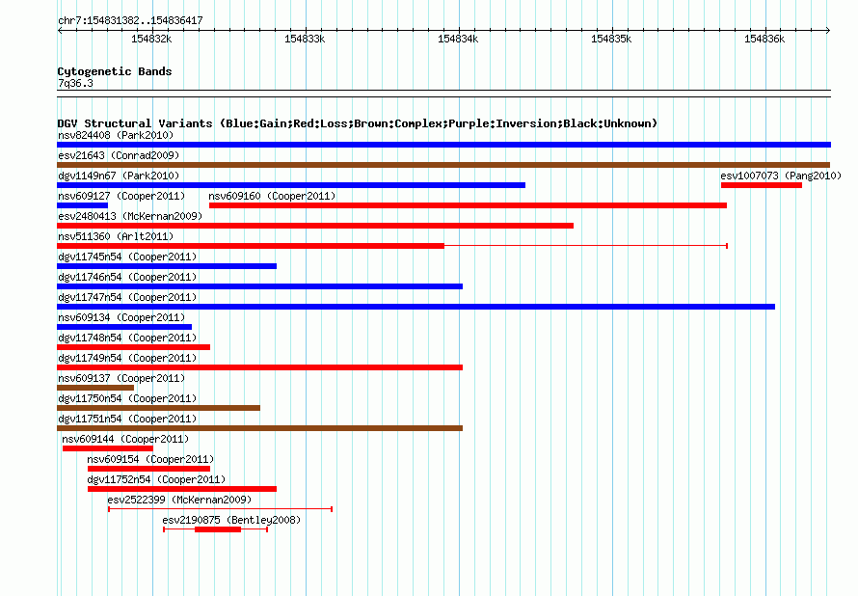The height and width of the screenshot is (596, 858).
Task: Open esv2190875 (Bentley2008) variant label
Action: 231,520
